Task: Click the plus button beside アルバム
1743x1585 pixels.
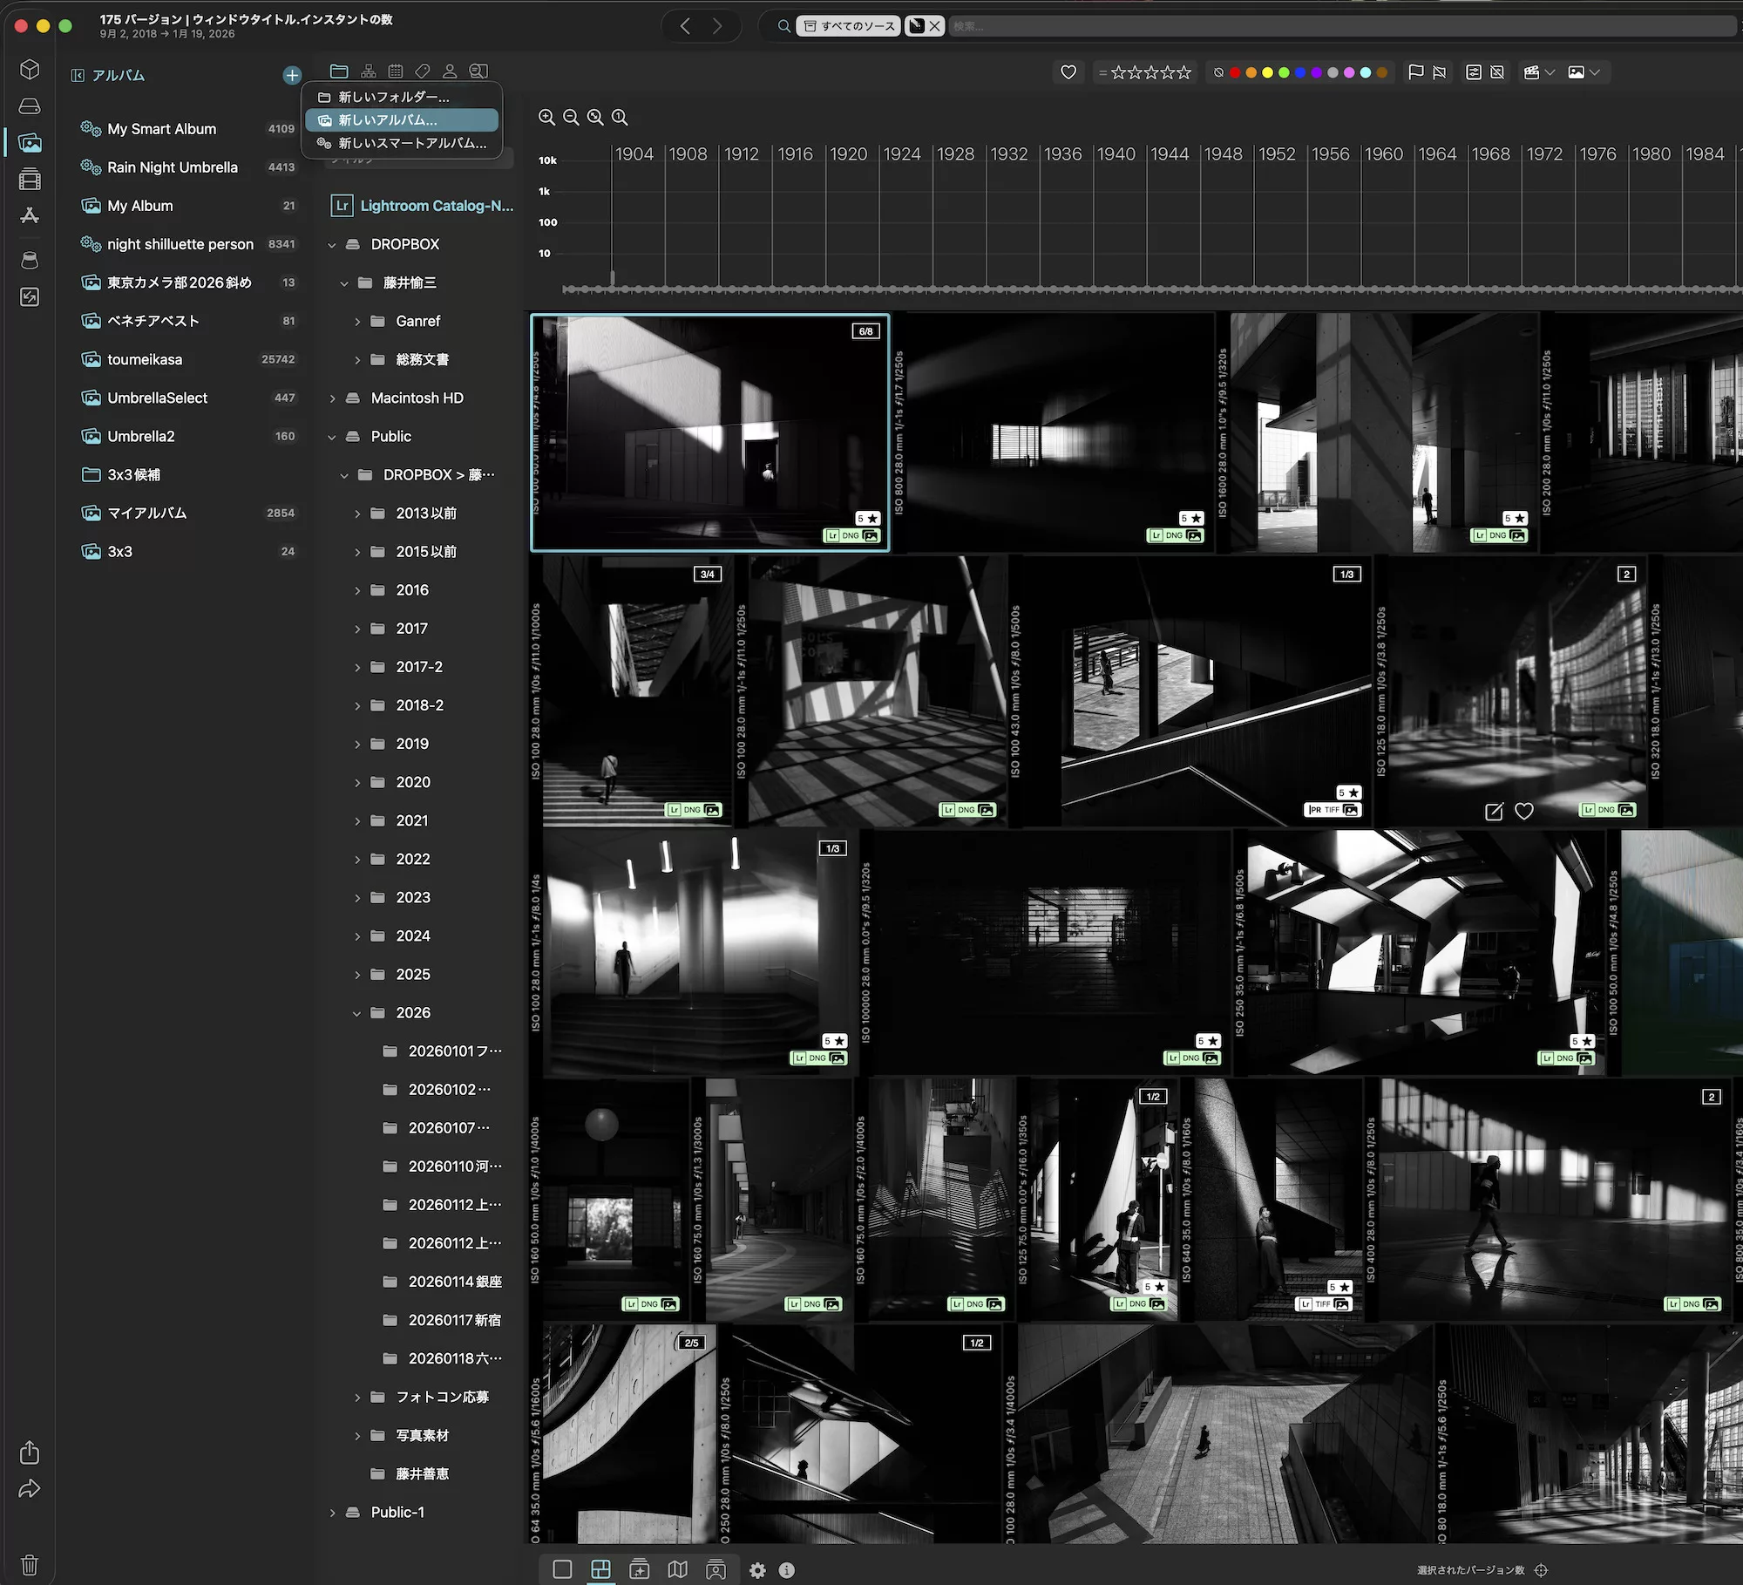Action: [292, 76]
